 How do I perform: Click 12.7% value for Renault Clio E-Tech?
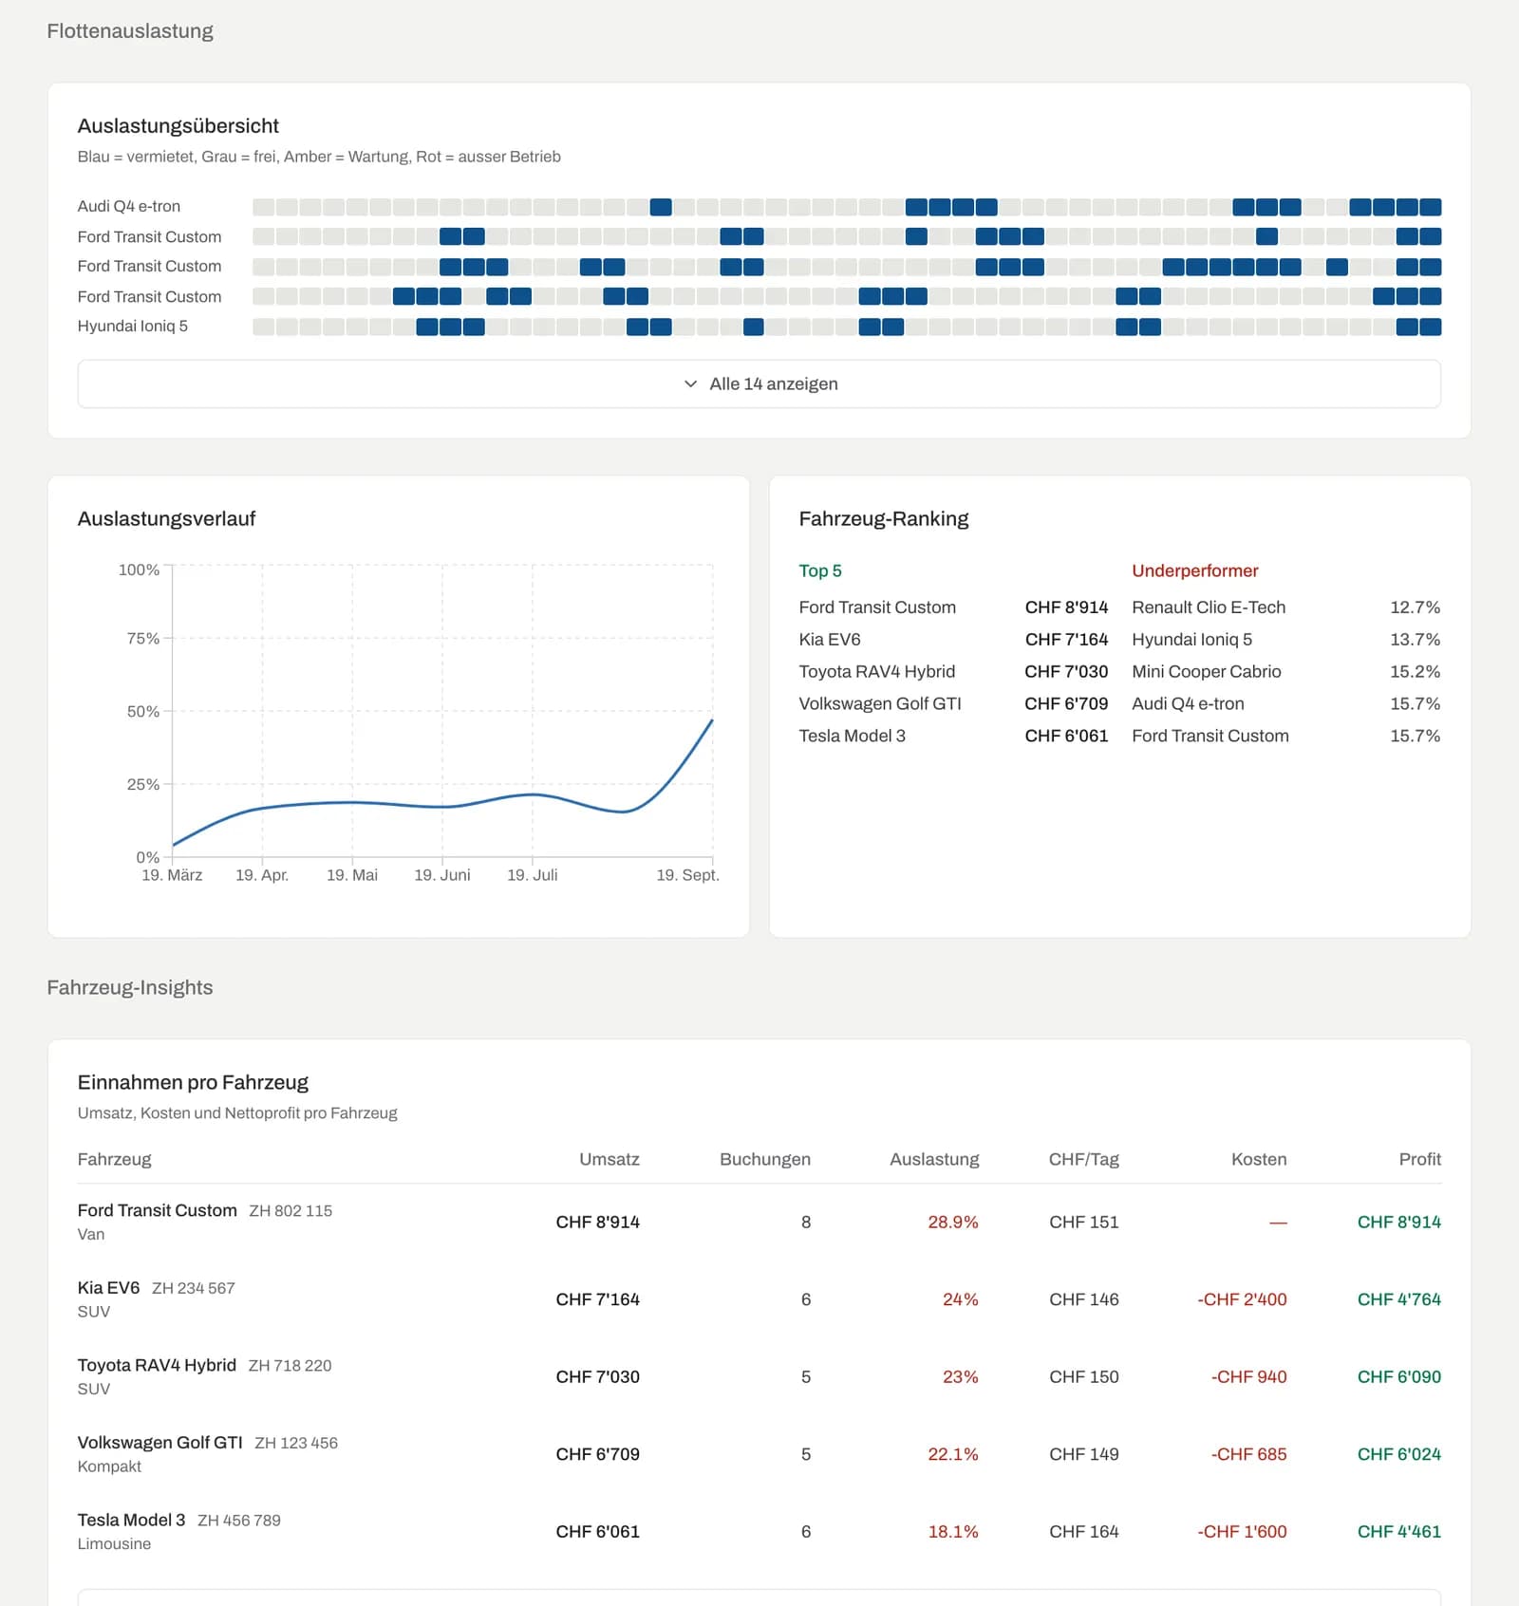point(1415,607)
